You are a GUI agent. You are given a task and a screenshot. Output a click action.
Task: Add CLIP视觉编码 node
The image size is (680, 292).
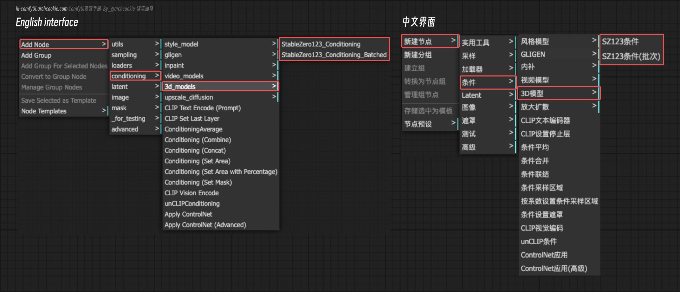559,228
